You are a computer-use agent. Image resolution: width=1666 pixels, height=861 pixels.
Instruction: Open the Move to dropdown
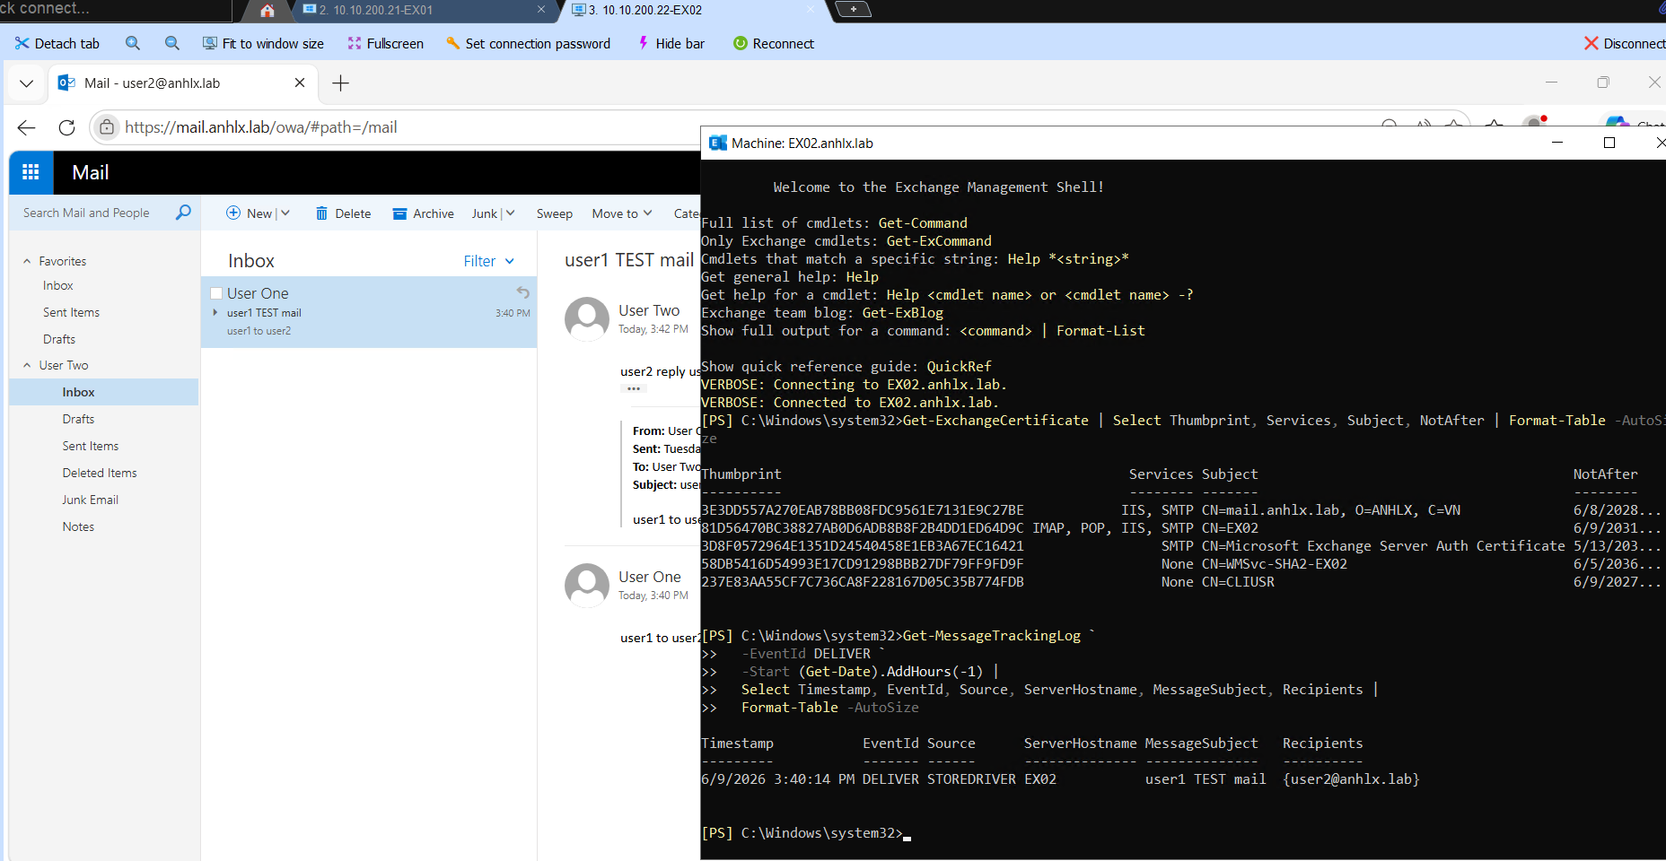point(622,213)
